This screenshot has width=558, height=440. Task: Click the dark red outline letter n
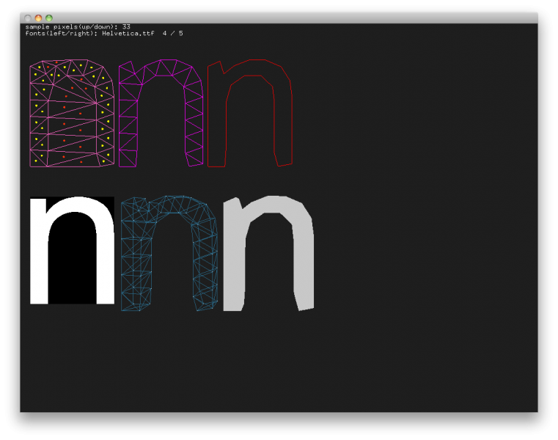pos(250,113)
